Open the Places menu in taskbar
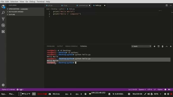The width and height of the screenshot is (173, 97). tap(11, 94)
